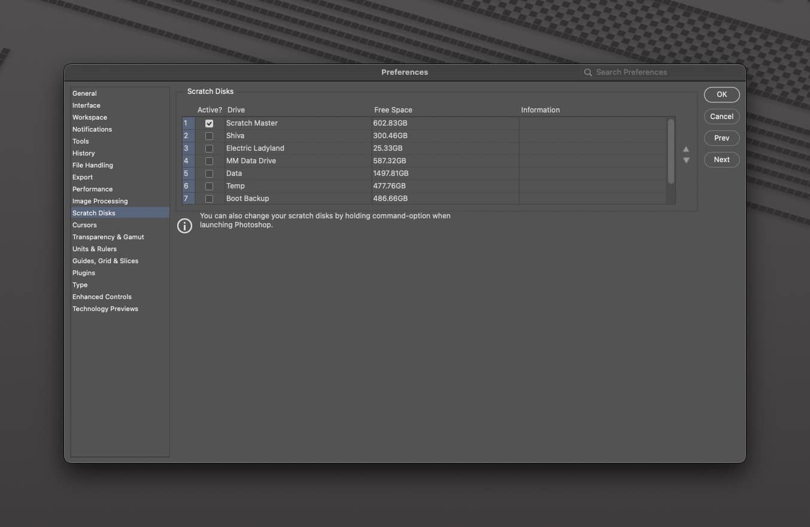Click the magnifier icon in Search Preferences
Image resolution: width=810 pixels, height=527 pixels.
point(588,72)
